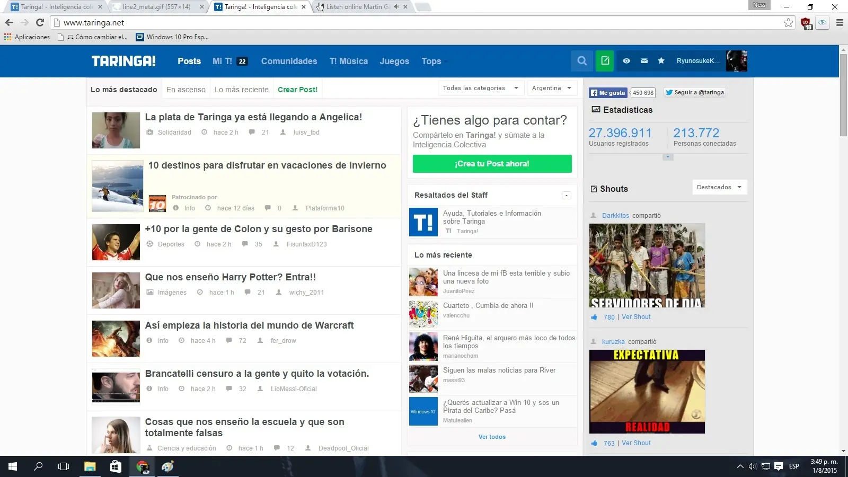The width and height of the screenshot is (848, 477).
Task: Open Task View on taskbar
Action: (64, 466)
